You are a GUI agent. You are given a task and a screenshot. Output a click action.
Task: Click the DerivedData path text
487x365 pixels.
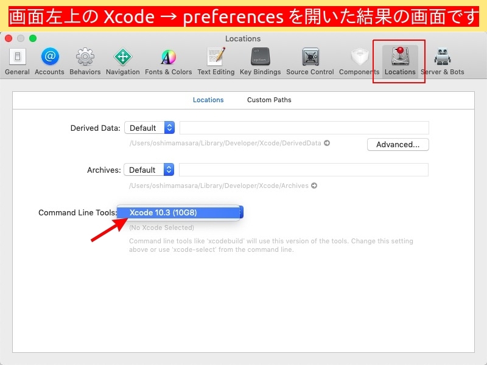click(225, 143)
